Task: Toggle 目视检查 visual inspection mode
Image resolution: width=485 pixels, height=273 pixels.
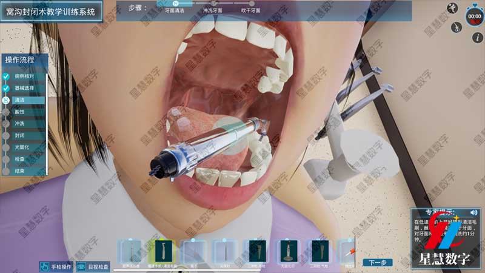Action: [x=93, y=266]
